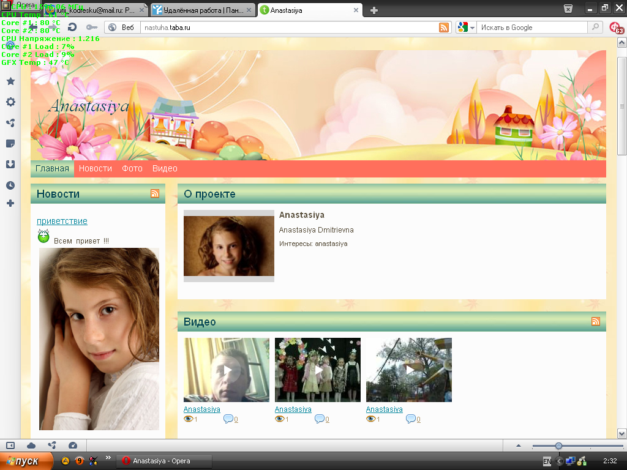Click the password wand key icon
627x470 pixels.
click(x=92, y=27)
